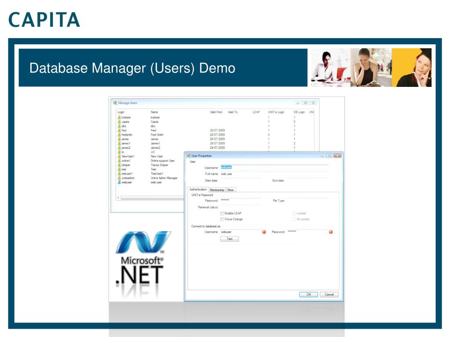Click the Cancel button
The height and width of the screenshot is (337, 450).
pyautogui.click(x=329, y=294)
